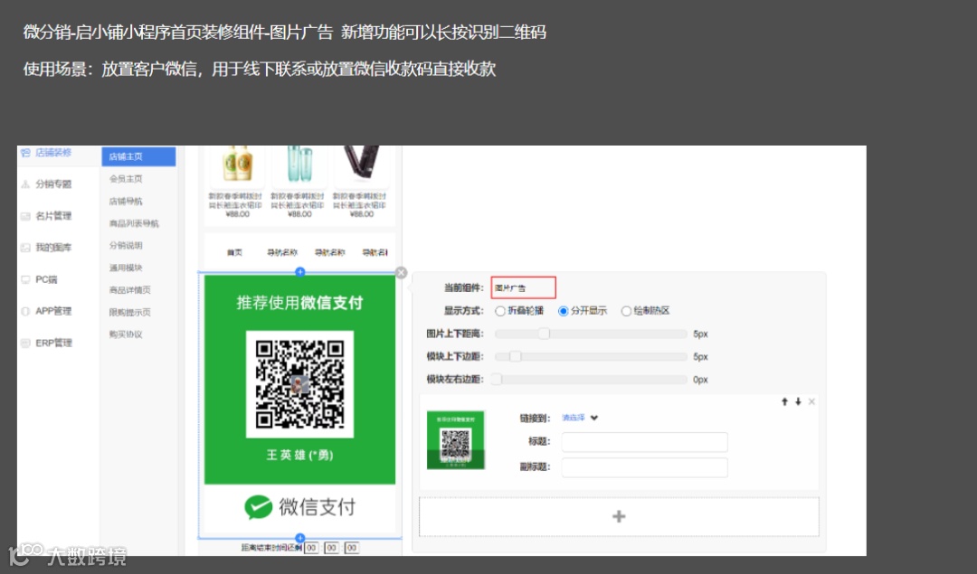This screenshot has height=574, width=977.
Task: Click the 王英雄 name under QR code
Action: click(299, 455)
